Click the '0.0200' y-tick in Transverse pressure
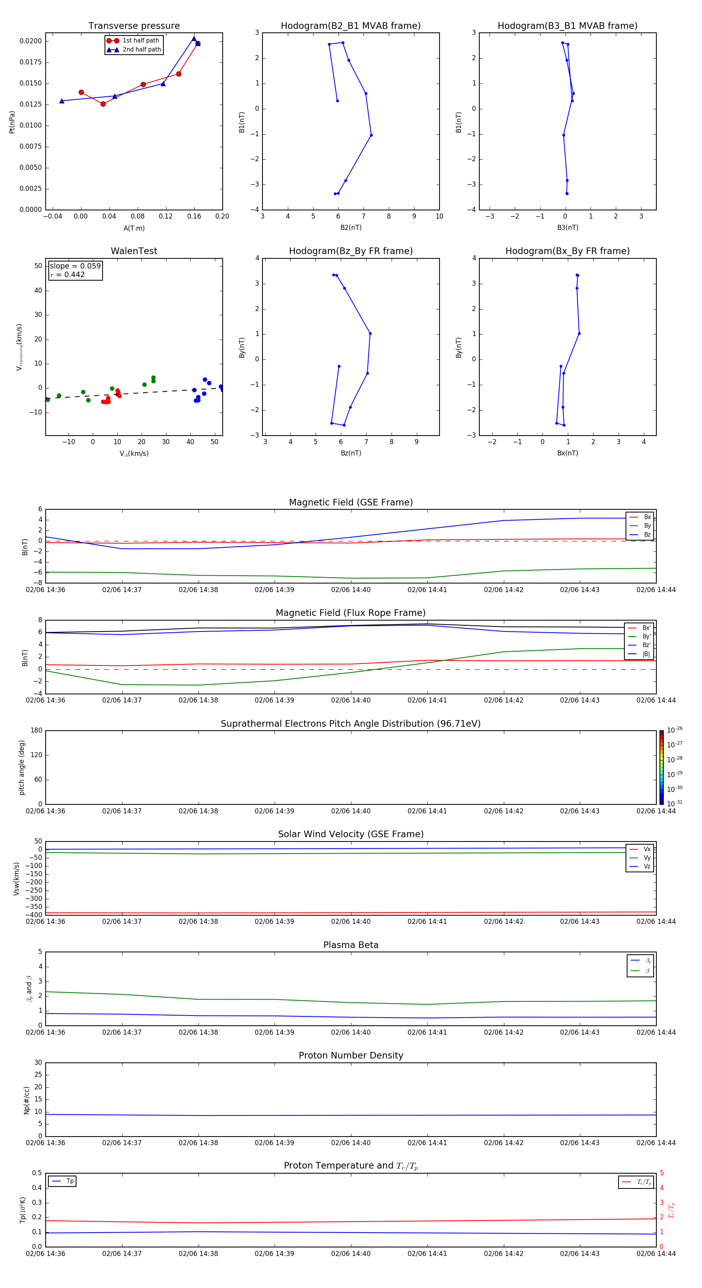Screen dimensions: 702x1288 pos(30,41)
